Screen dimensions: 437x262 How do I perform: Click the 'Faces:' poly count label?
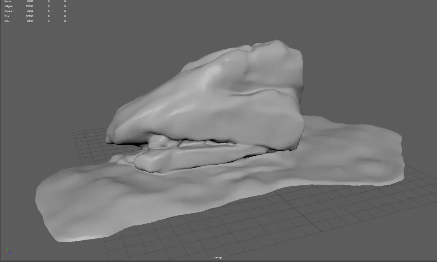pos(9,11)
